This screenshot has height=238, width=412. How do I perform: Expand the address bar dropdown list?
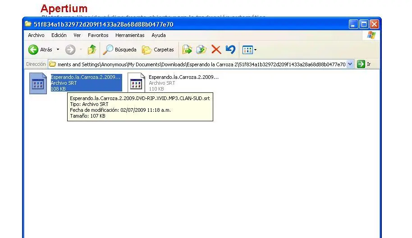click(350, 64)
